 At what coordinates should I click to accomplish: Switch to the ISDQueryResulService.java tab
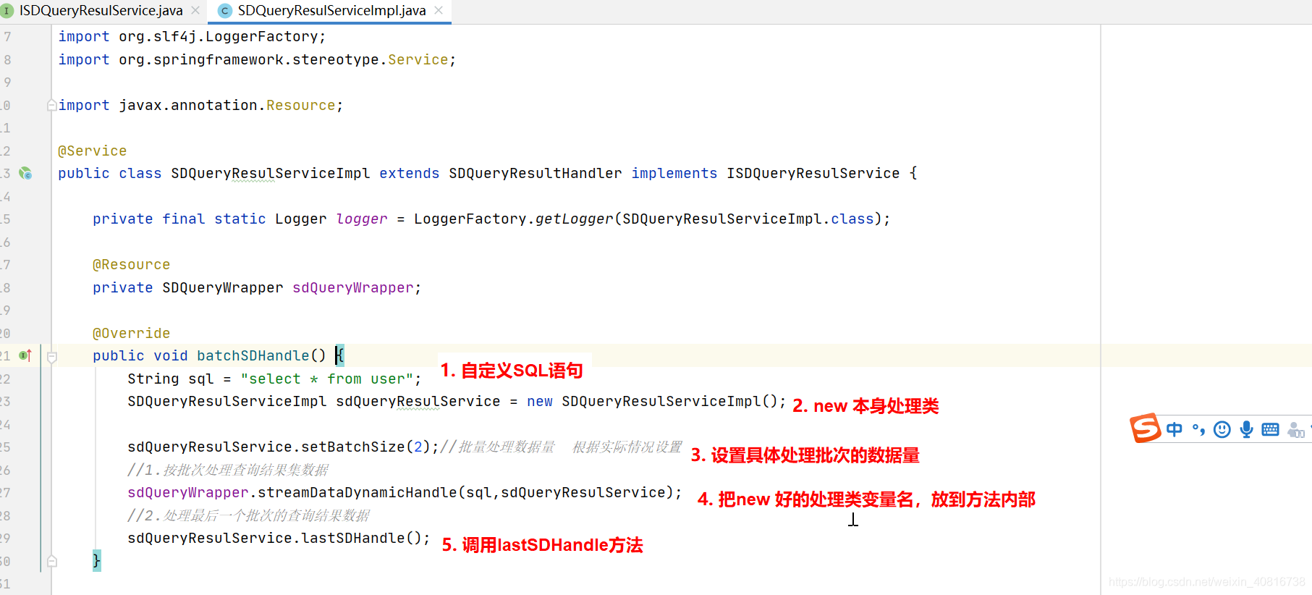(x=101, y=11)
